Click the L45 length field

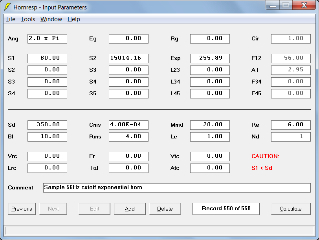210,94
